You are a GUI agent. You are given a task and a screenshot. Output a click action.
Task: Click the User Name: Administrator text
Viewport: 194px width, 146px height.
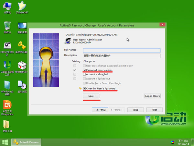pos(88,40)
